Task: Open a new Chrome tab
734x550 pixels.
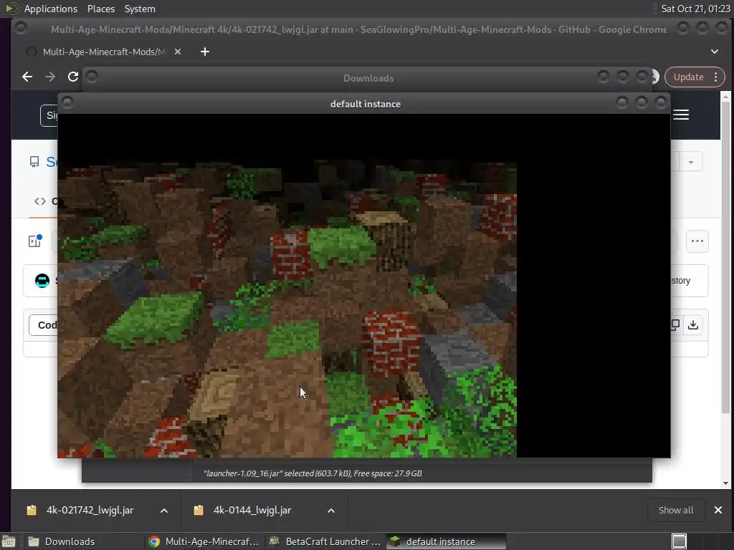Action: pos(205,52)
